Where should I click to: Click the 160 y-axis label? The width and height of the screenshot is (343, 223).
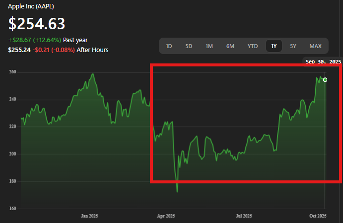(13, 208)
